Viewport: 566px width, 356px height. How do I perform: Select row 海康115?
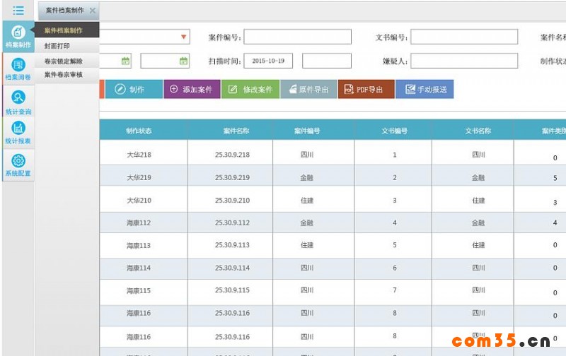coord(333,292)
